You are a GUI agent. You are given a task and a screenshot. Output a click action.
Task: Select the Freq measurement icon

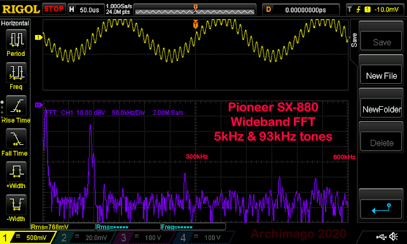coord(16,73)
